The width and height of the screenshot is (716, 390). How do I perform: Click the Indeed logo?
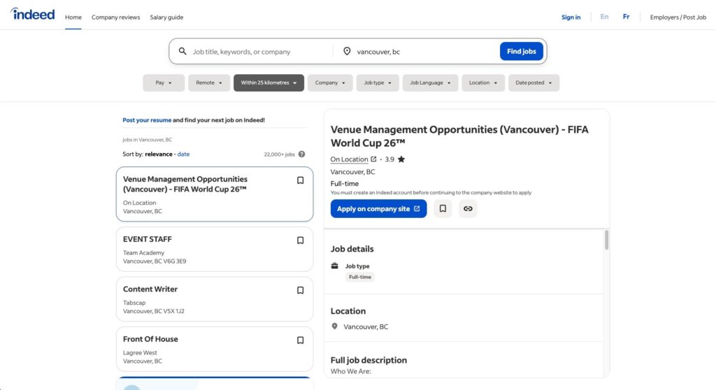click(32, 15)
